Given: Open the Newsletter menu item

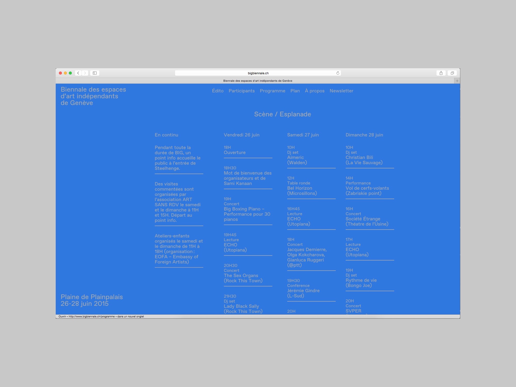Looking at the screenshot, I should (x=341, y=91).
